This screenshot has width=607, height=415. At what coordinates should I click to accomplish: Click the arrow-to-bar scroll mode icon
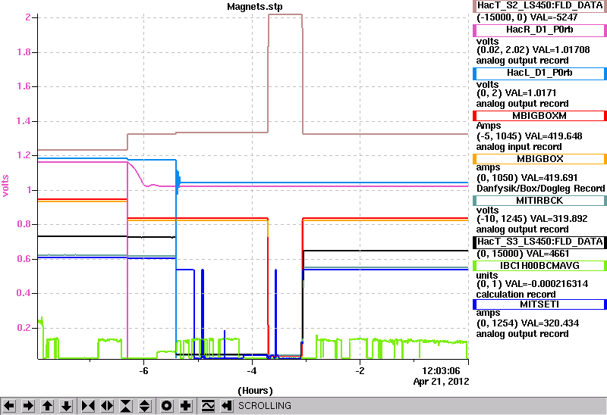click(x=227, y=406)
